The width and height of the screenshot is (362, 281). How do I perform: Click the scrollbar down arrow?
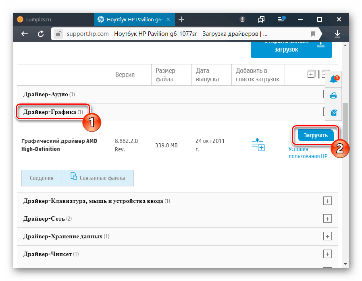point(345,264)
